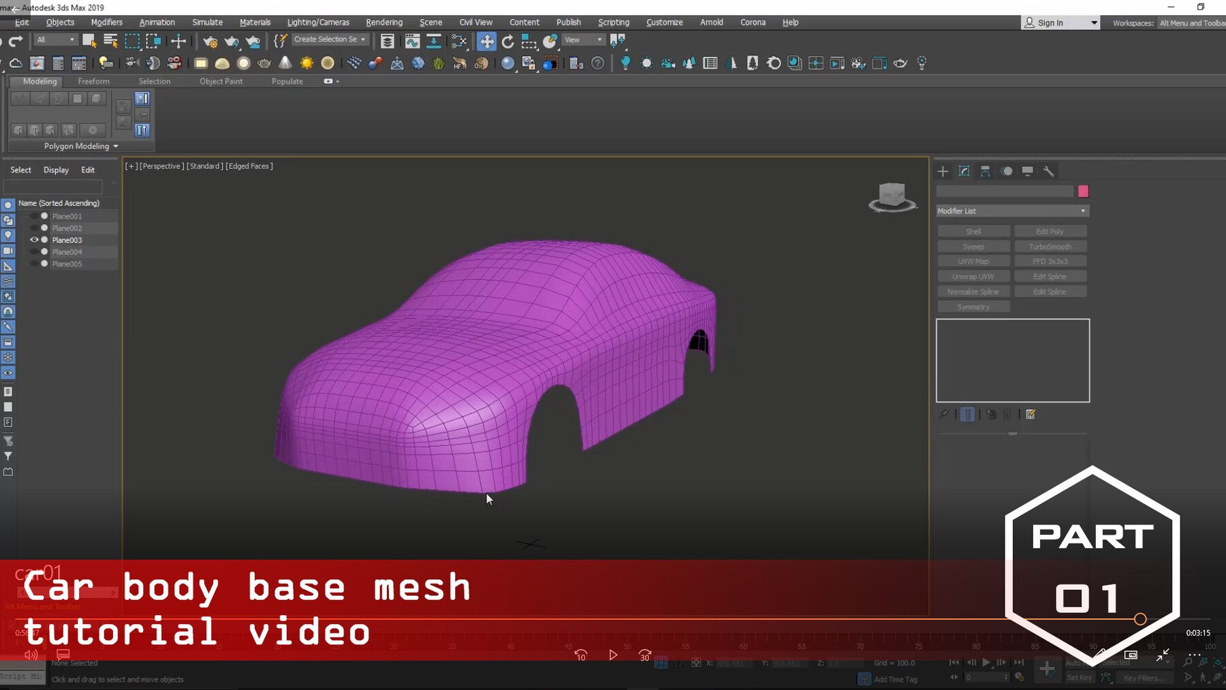1226x690 pixels.
Task: Open the Modifier List dropdown
Action: (x=1012, y=210)
